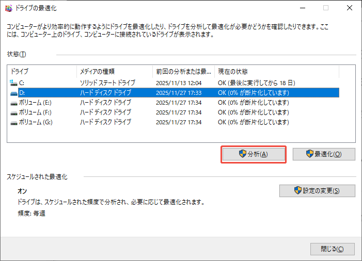Click the オン schedule status text
Viewport: 362px width, 261px height.
tap(22, 191)
